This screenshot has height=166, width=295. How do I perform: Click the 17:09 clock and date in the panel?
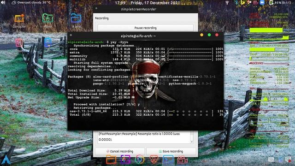pyautogui.click(x=147, y=3)
